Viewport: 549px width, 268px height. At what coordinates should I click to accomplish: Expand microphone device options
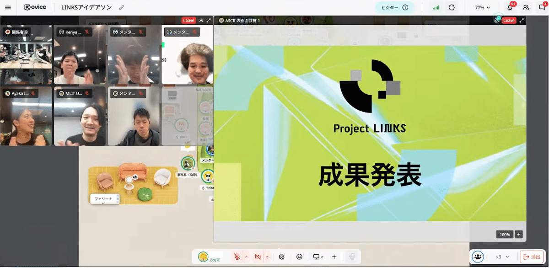point(247,257)
